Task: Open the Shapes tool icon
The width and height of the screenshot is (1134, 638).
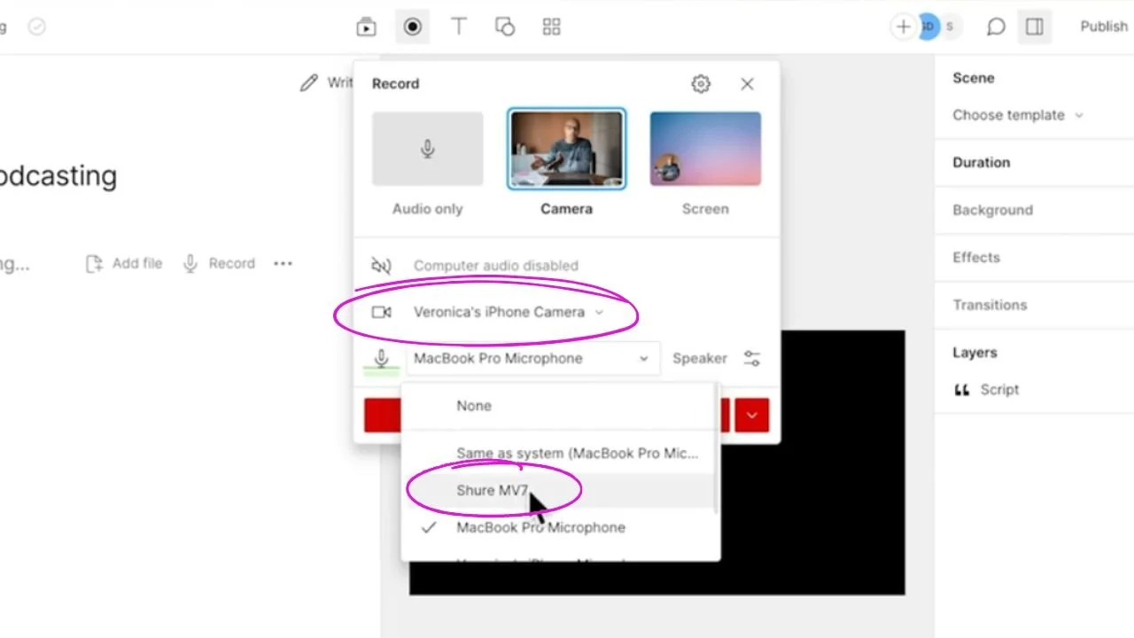Action: pyautogui.click(x=505, y=27)
